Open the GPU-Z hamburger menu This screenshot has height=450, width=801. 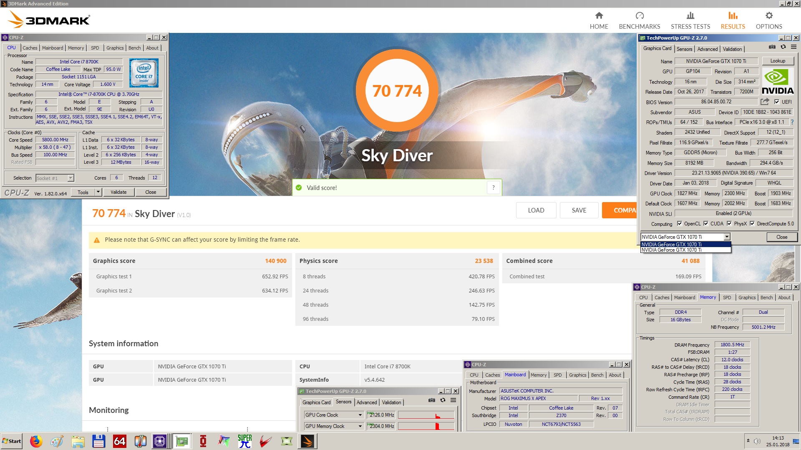pos(793,47)
